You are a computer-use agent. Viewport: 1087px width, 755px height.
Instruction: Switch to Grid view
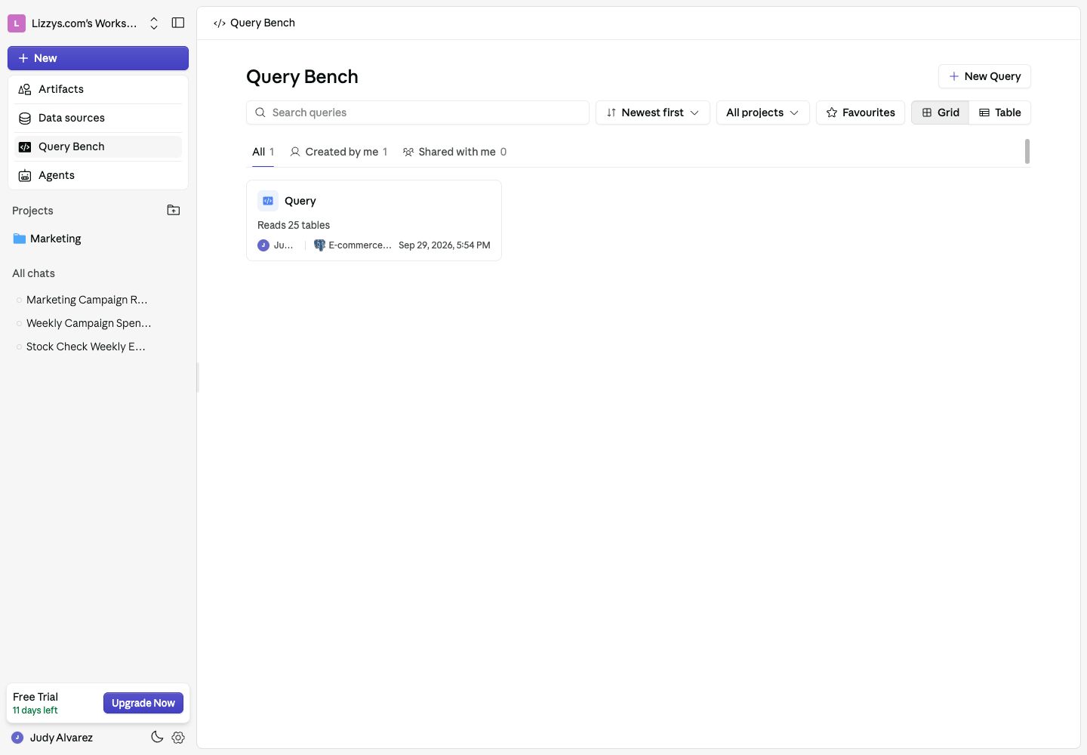(x=941, y=112)
